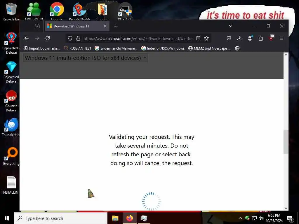Open the Index of /ISOs/Windows bookmark
The height and width of the screenshot is (224, 299).
tap(163, 48)
